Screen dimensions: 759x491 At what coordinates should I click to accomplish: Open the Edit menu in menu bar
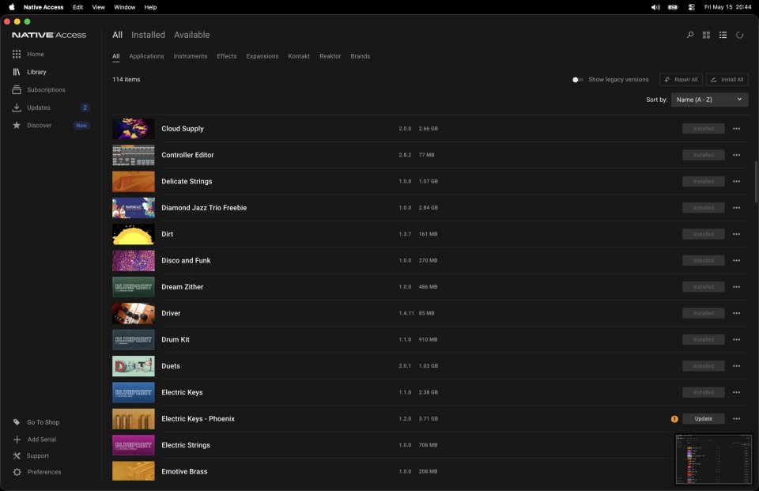[x=78, y=7]
